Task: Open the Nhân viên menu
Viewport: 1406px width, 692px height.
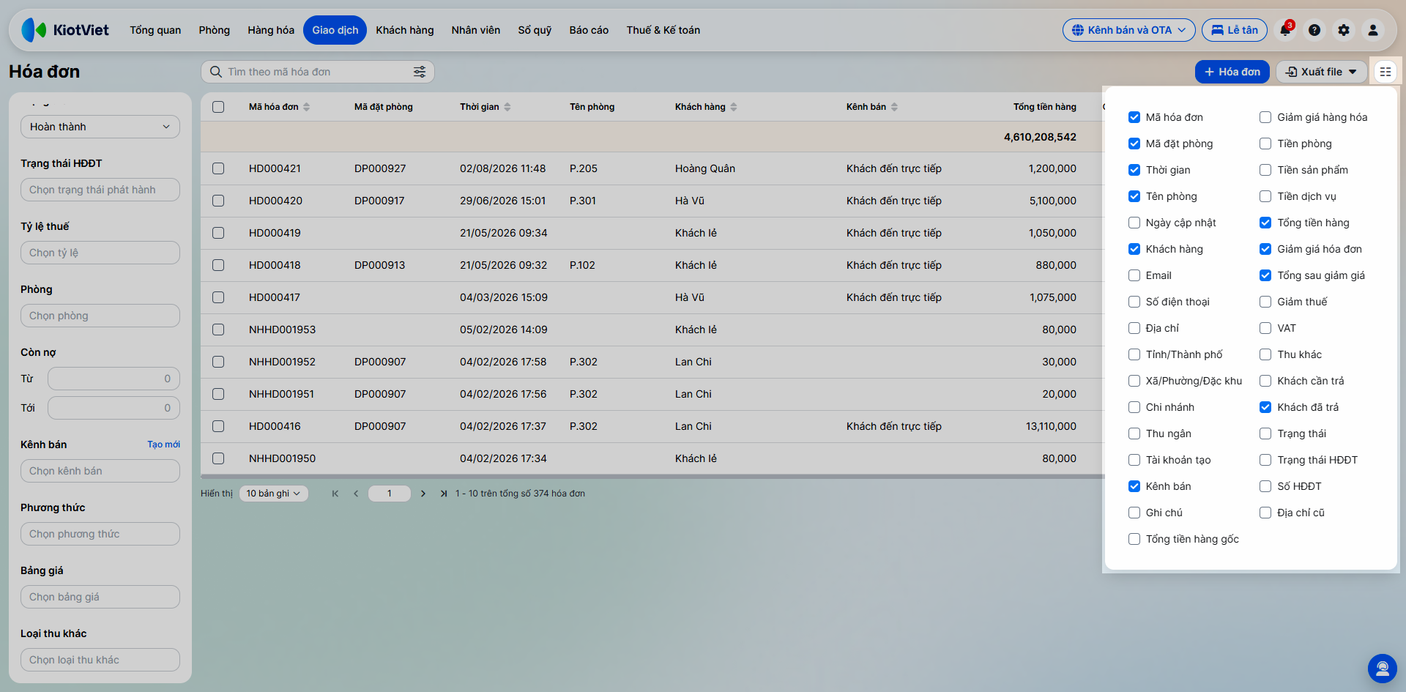Action: tap(476, 30)
